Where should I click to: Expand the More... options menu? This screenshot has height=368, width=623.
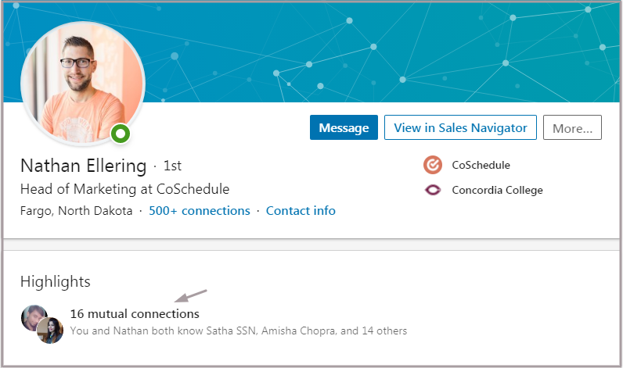pos(572,127)
